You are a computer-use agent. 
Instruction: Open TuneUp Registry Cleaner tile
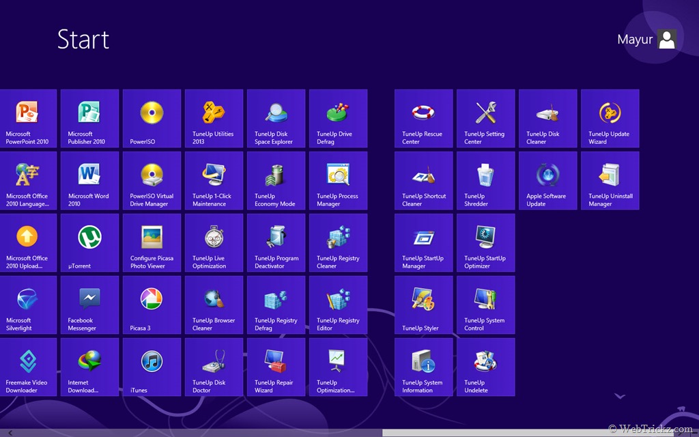point(339,242)
